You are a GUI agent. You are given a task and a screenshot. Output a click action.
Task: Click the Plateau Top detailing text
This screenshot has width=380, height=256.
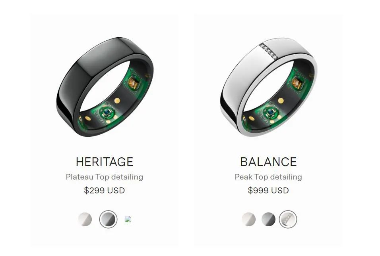pos(105,177)
